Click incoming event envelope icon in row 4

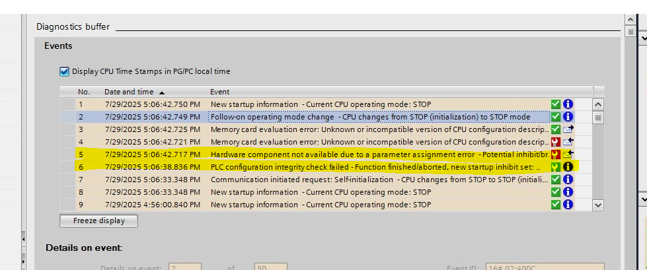click(x=568, y=142)
